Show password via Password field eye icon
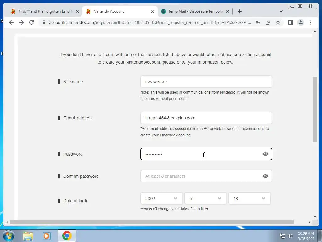 tap(265, 154)
